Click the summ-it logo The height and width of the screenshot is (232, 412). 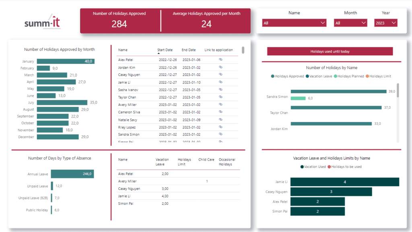tap(43, 22)
